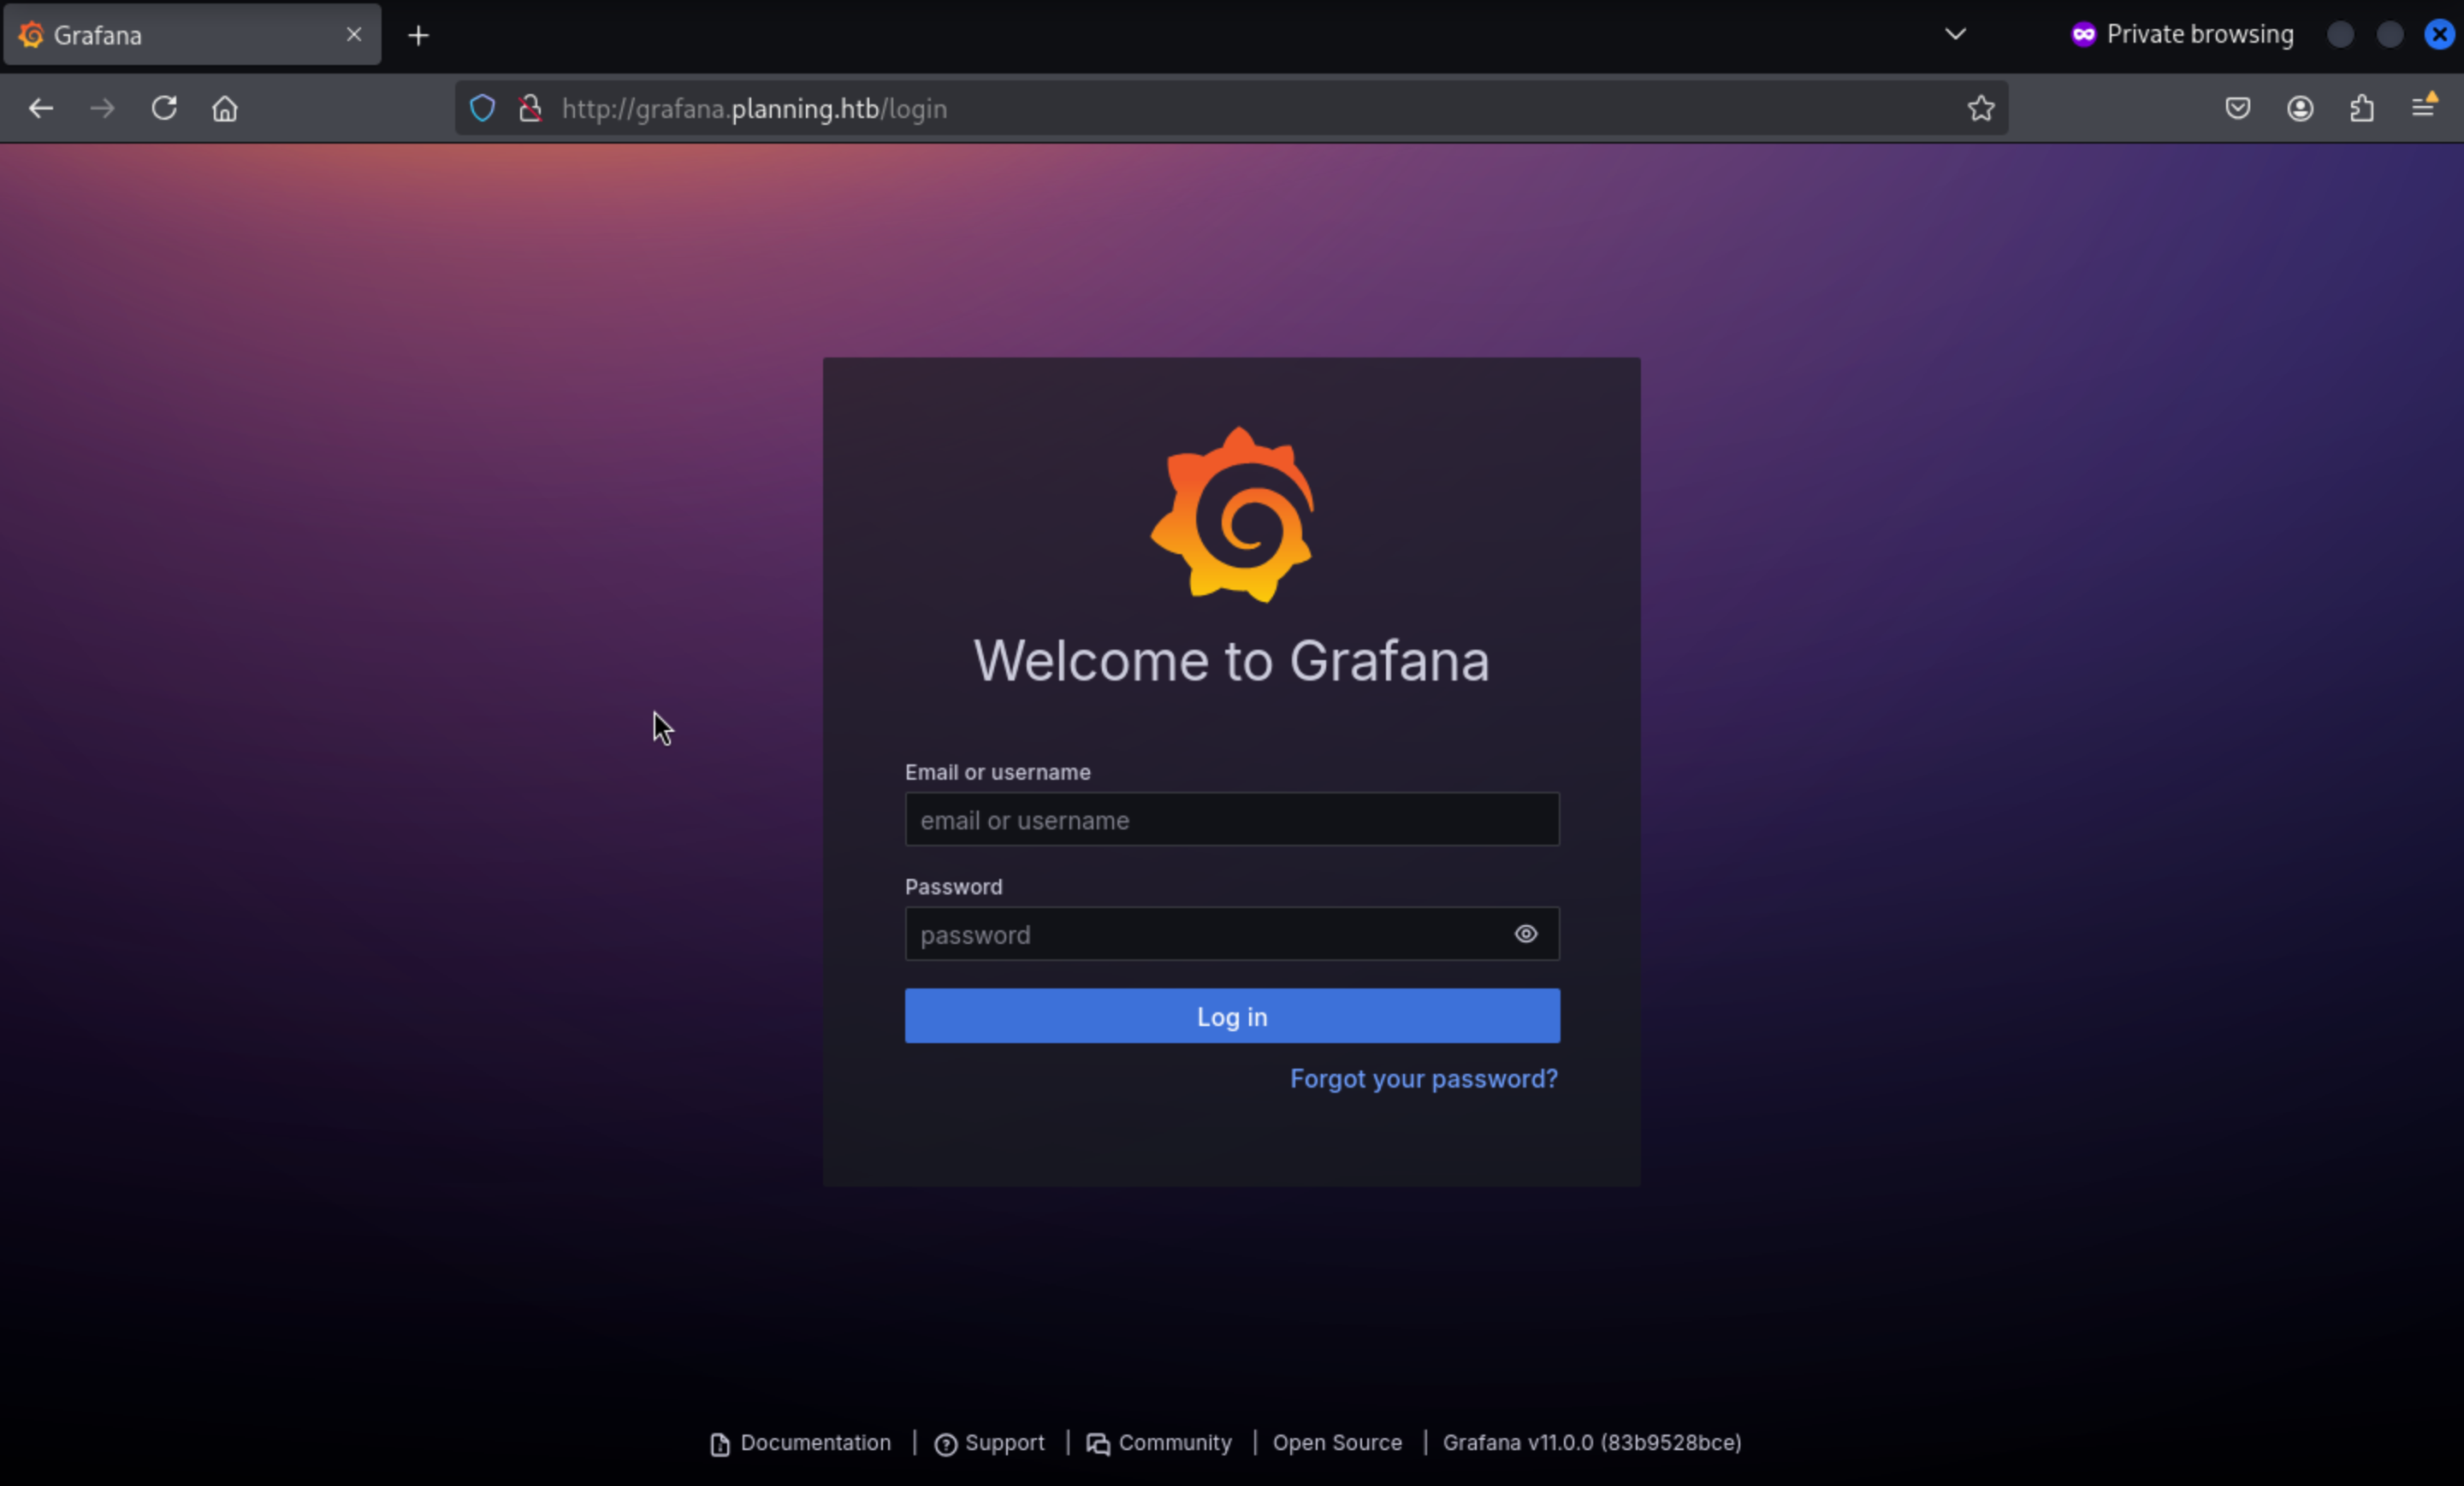Open the application hamburger menu

point(2424,106)
